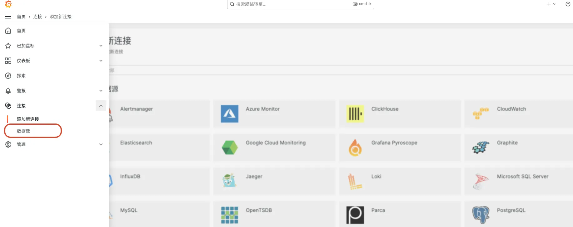The height and width of the screenshot is (227, 573).
Task: Click the Jaeger mascot logo
Action: pos(230,180)
